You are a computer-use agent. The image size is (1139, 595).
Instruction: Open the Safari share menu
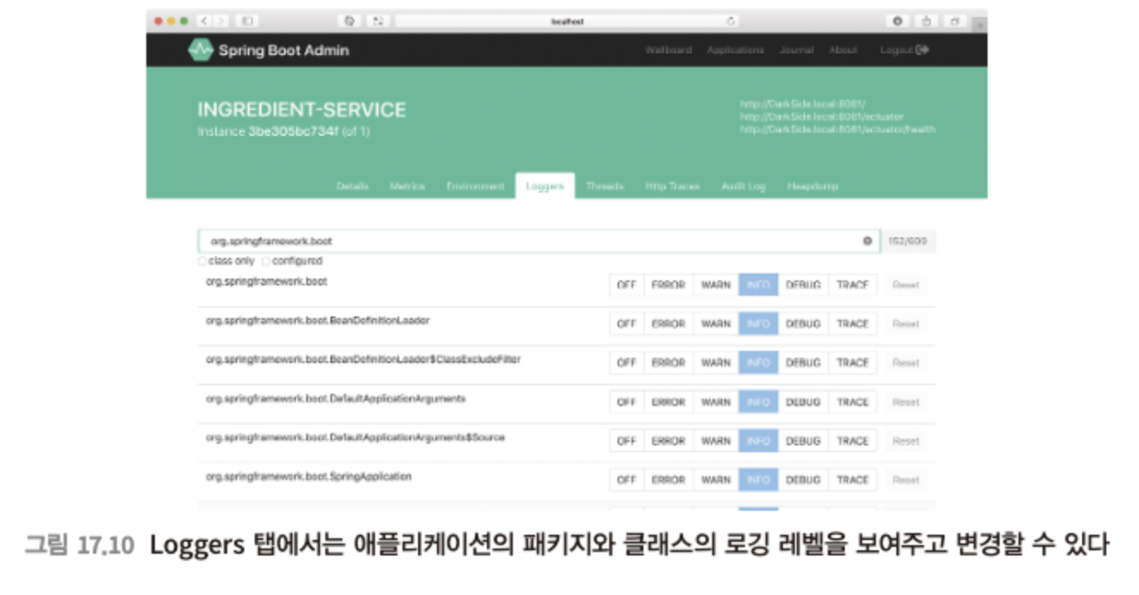[927, 21]
